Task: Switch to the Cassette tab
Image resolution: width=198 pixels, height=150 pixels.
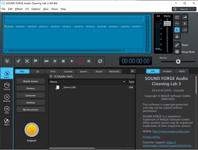Action: coord(68,71)
